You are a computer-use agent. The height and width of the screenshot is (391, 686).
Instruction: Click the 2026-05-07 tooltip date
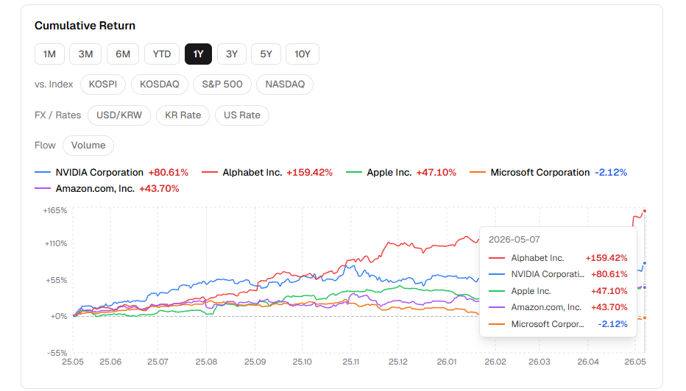[514, 240]
